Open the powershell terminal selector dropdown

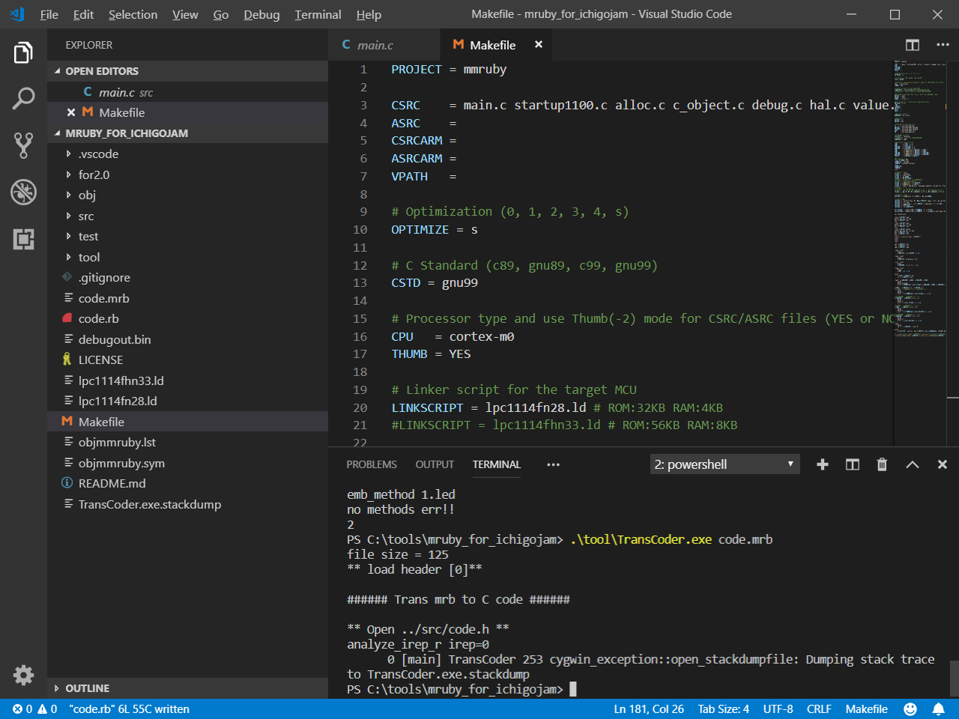pyautogui.click(x=724, y=464)
